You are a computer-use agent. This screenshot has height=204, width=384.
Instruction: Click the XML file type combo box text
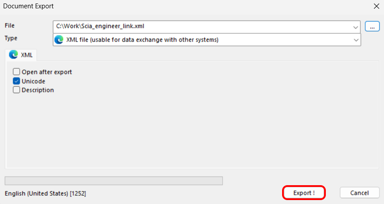[x=142, y=40]
